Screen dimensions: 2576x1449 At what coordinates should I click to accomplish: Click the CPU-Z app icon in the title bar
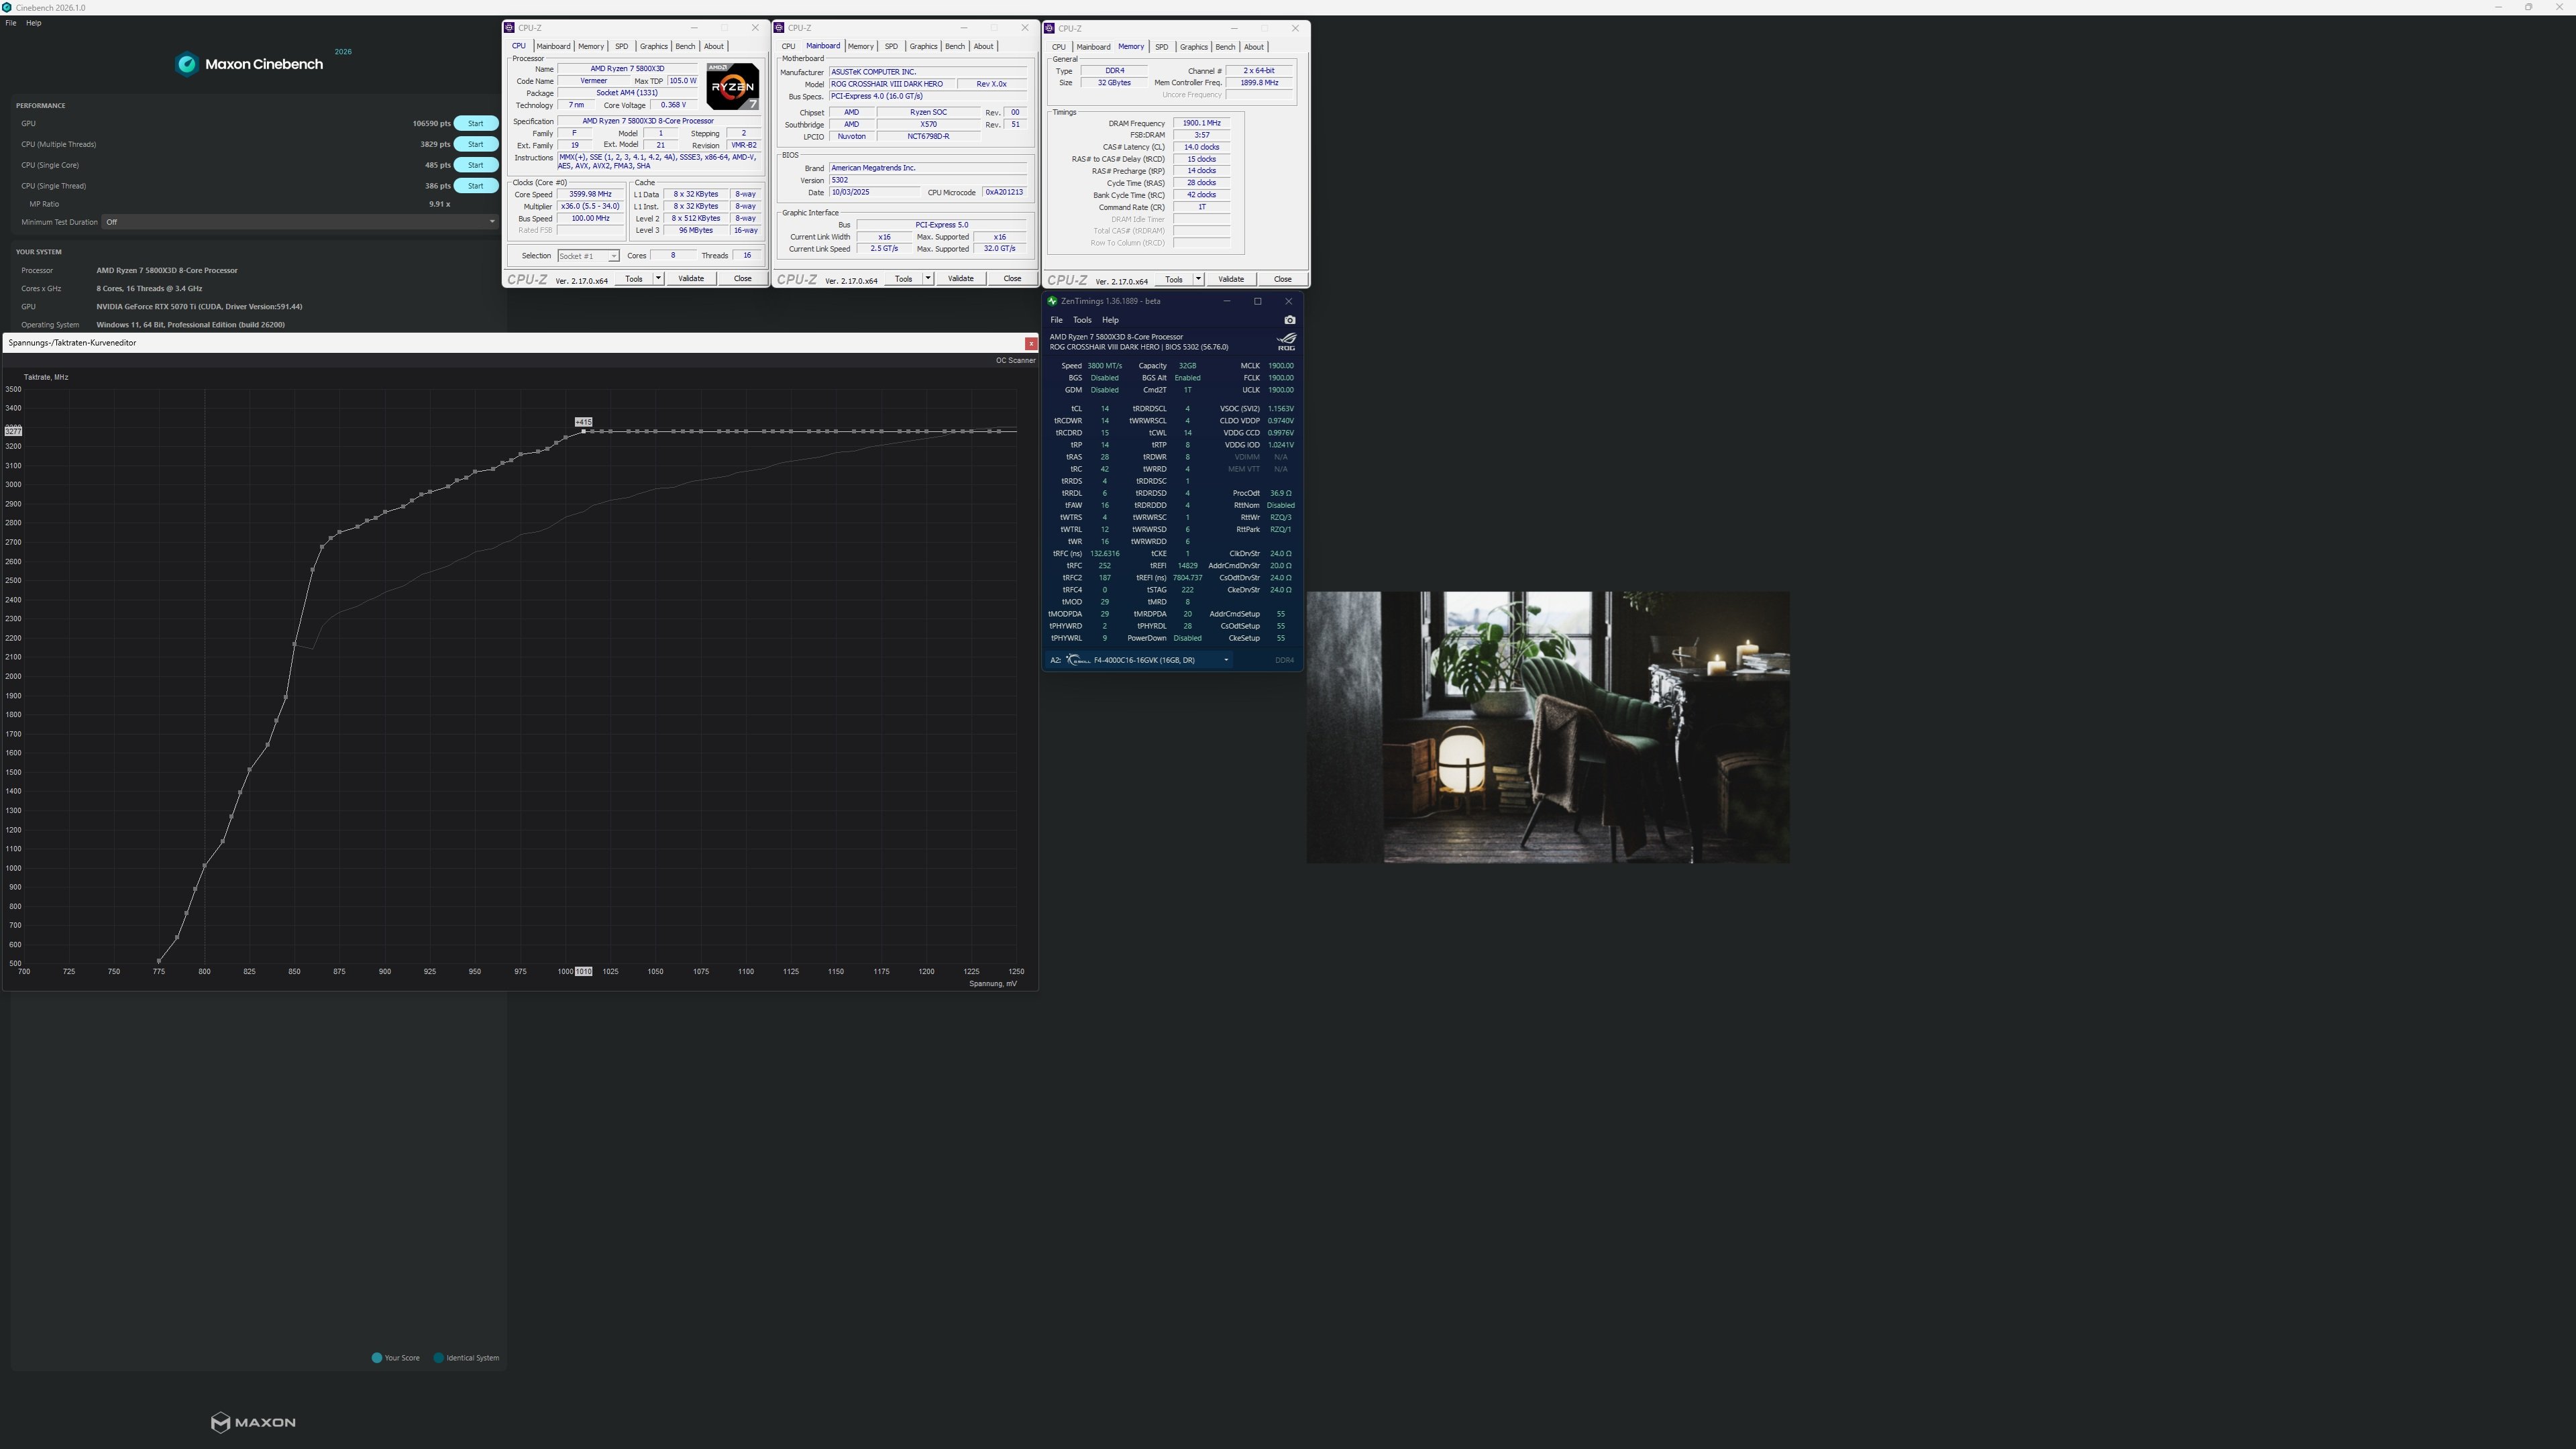point(511,27)
